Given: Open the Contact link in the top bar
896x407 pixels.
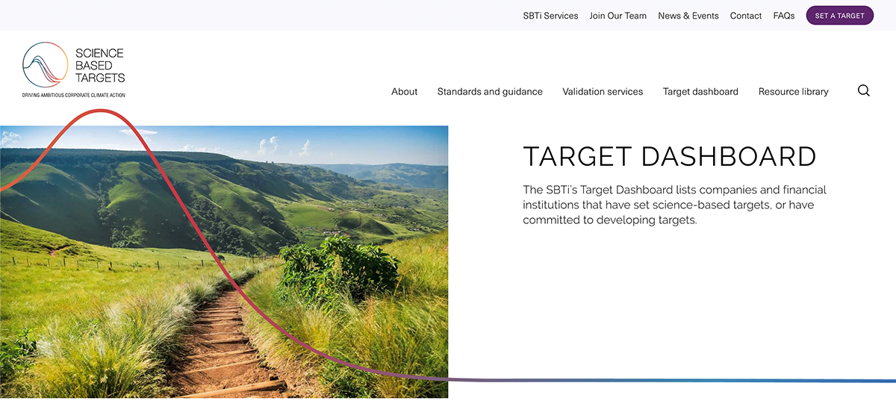Looking at the screenshot, I should (x=745, y=16).
